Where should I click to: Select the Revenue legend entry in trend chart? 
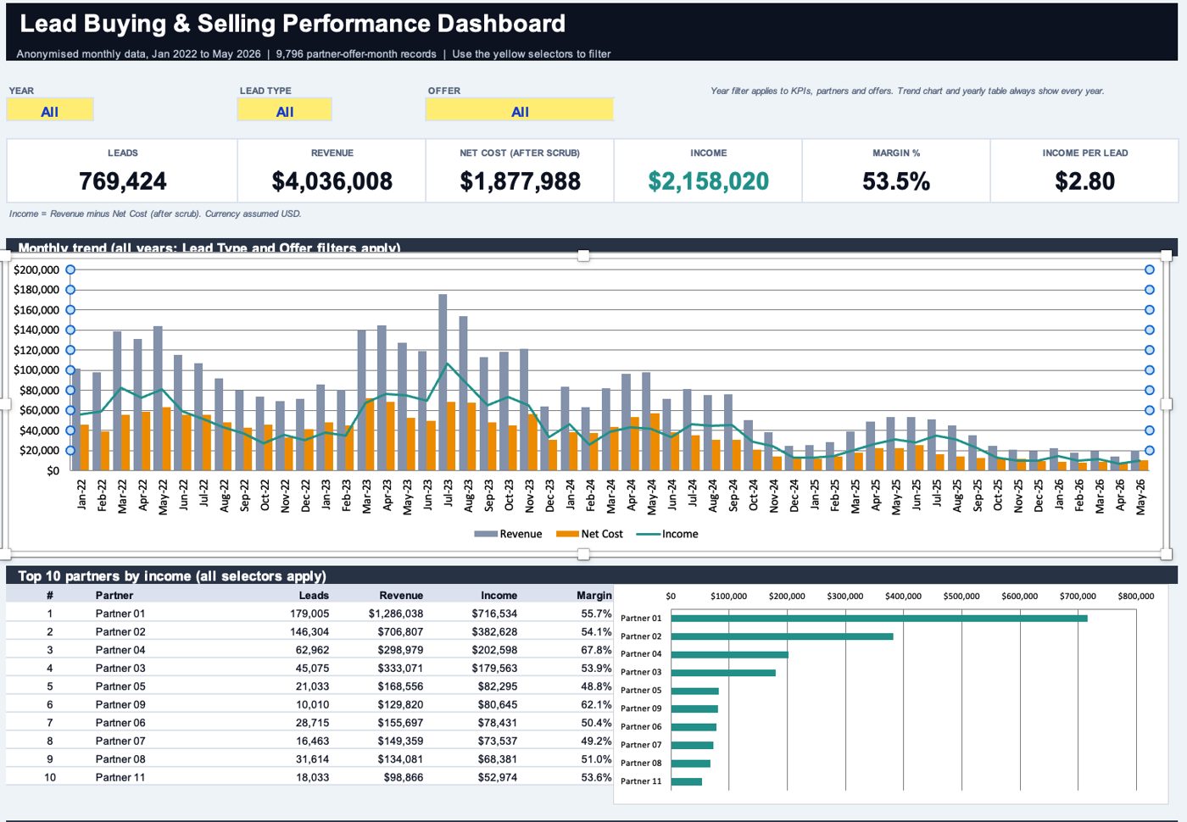coord(508,534)
